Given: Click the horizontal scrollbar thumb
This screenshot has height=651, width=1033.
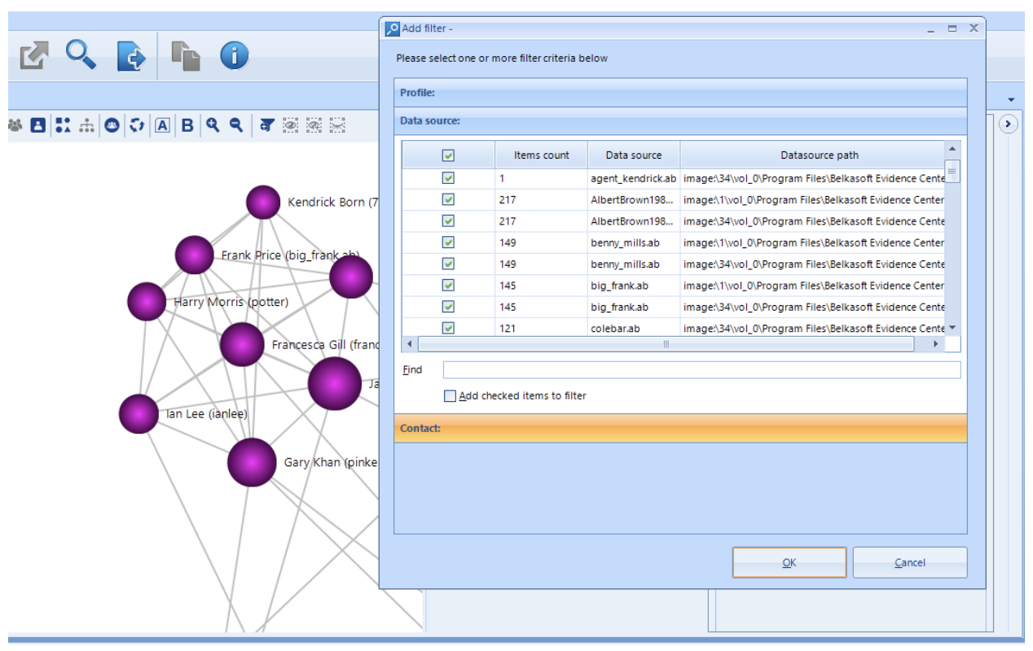Looking at the screenshot, I should tap(666, 344).
